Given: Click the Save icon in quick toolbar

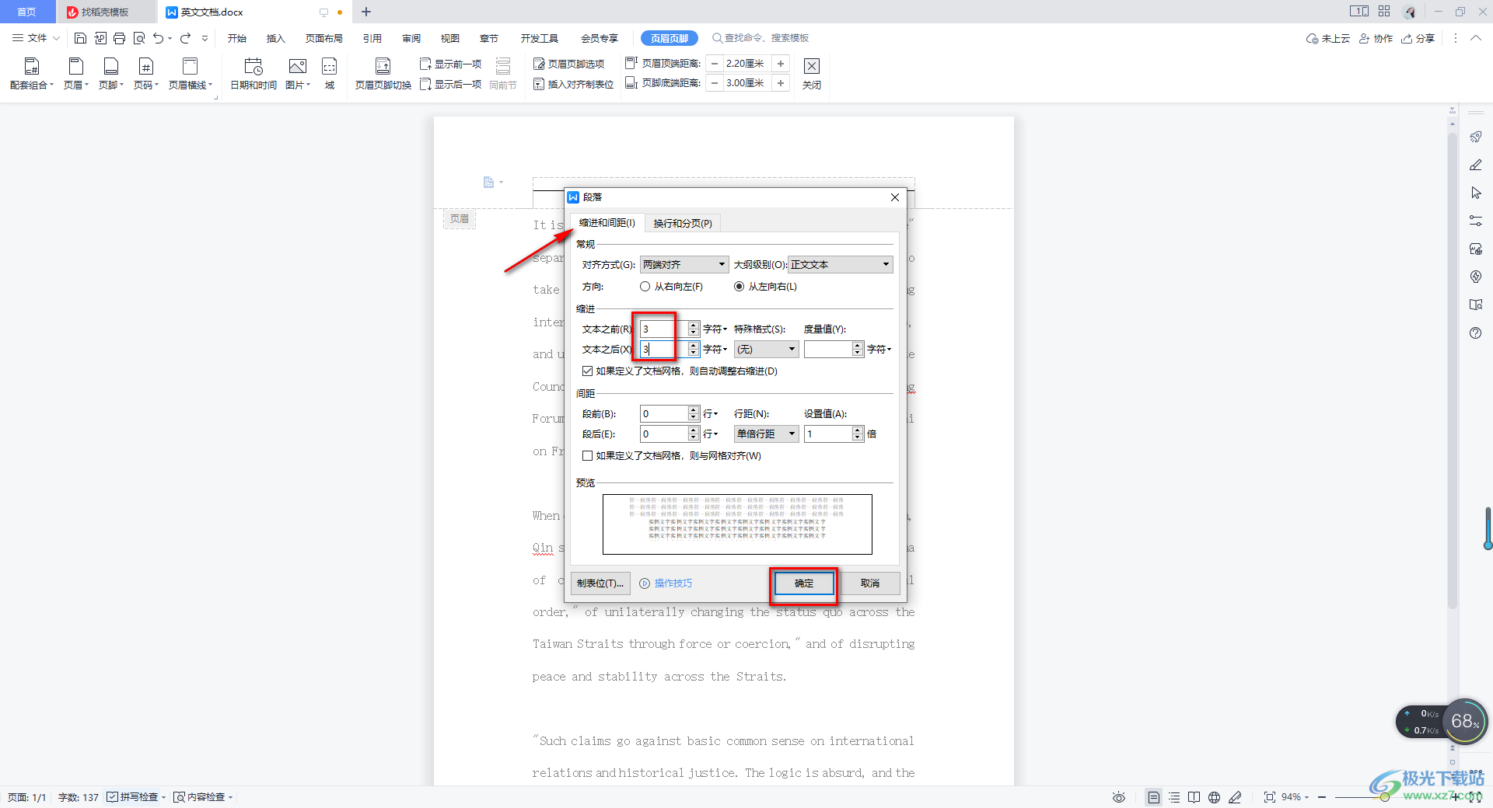Looking at the screenshot, I should point(80,38).
